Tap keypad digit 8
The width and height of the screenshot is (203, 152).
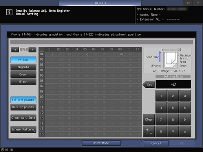173,119
